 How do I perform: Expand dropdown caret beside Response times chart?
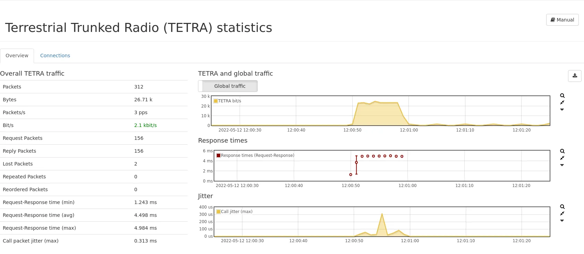coord(562,165)
